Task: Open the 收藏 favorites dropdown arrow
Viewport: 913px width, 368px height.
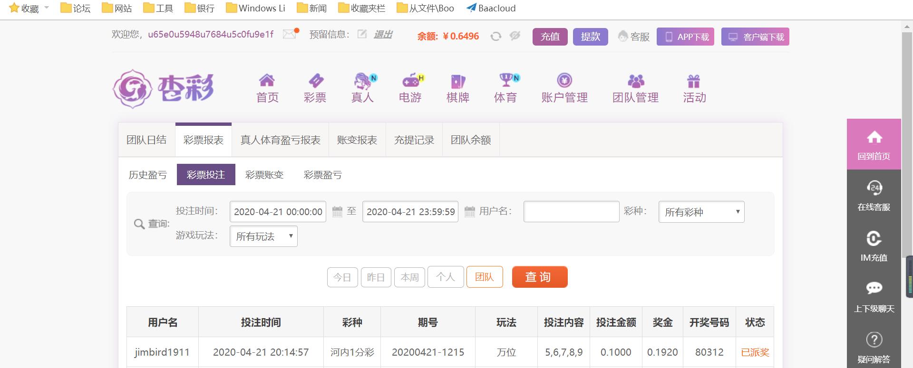Action: 47,8
